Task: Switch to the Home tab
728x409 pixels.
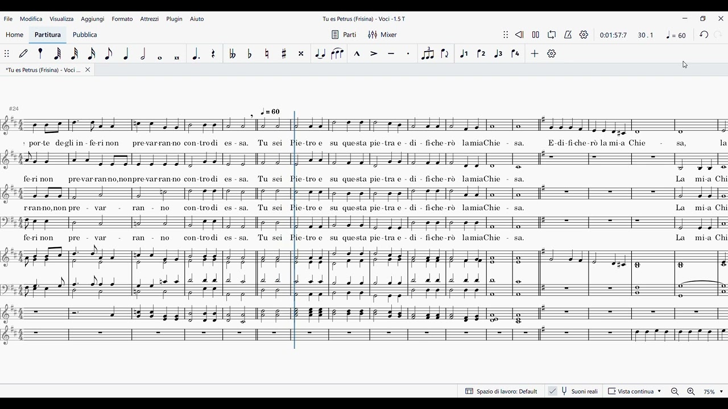Action: 15,35
